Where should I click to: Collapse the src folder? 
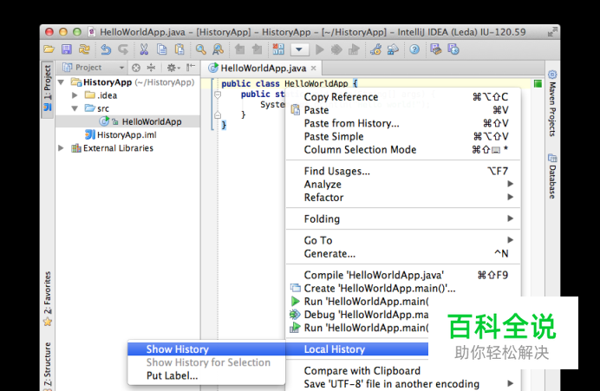pyautogui.click(x=75, y=108)
